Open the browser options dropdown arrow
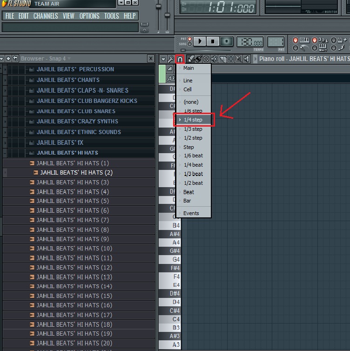 coord(2,59)
